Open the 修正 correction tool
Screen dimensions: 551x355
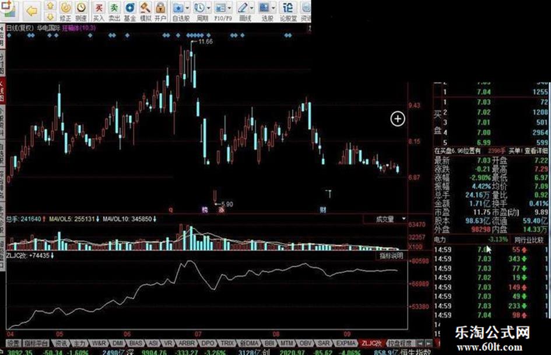coord(65,11)
